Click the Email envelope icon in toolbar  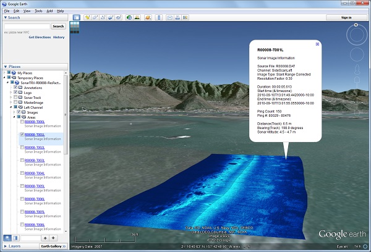(169, 17)
